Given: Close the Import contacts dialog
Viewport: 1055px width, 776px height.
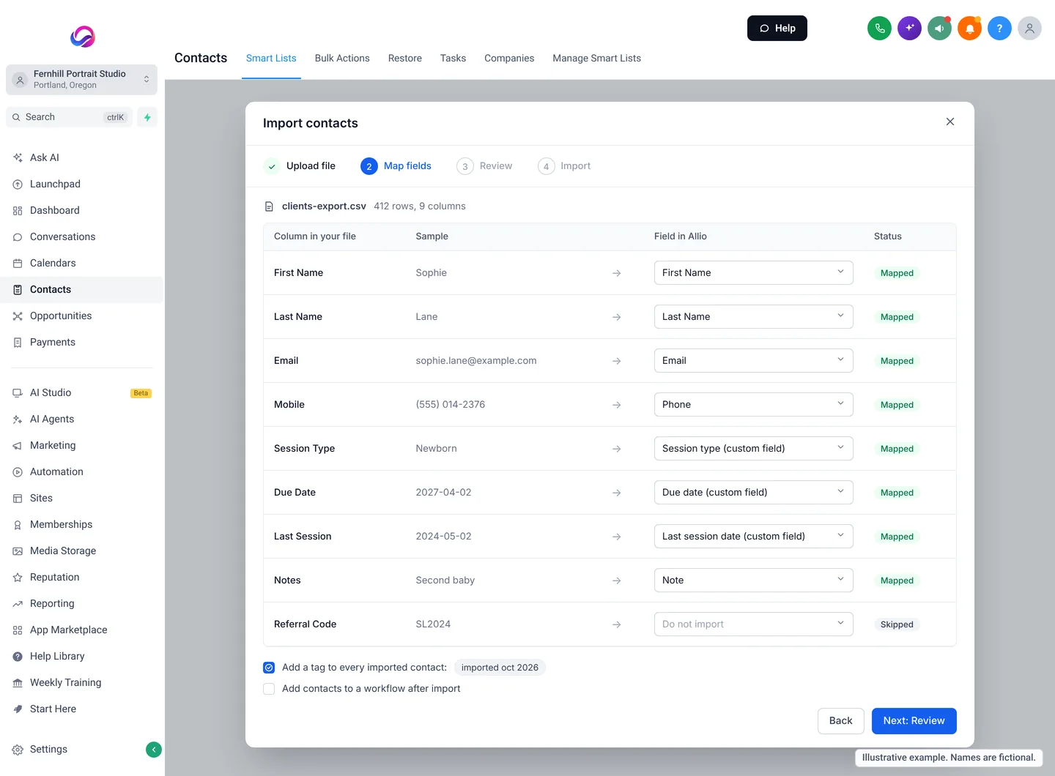Looking at the screenshot, I should tap(950, 122).
